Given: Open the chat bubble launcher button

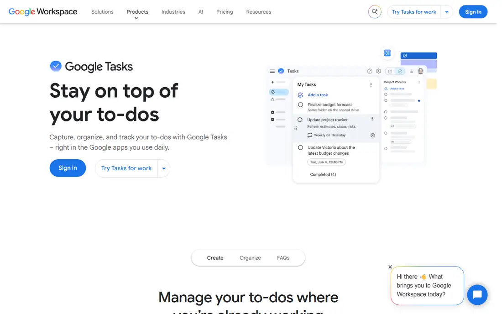Looking at the screenshot, I should pyautogui.click(x=477, y=294).
